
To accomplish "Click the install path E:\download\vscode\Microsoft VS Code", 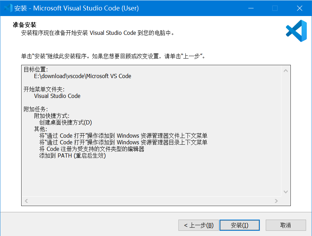I will tap(80, 76).
